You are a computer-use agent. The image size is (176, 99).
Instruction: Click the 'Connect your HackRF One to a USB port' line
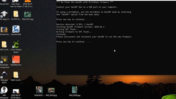pos(87,7)
